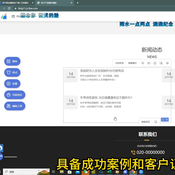
Task: Click 编辑底部 edit footer button
Action: pos(145,122)
